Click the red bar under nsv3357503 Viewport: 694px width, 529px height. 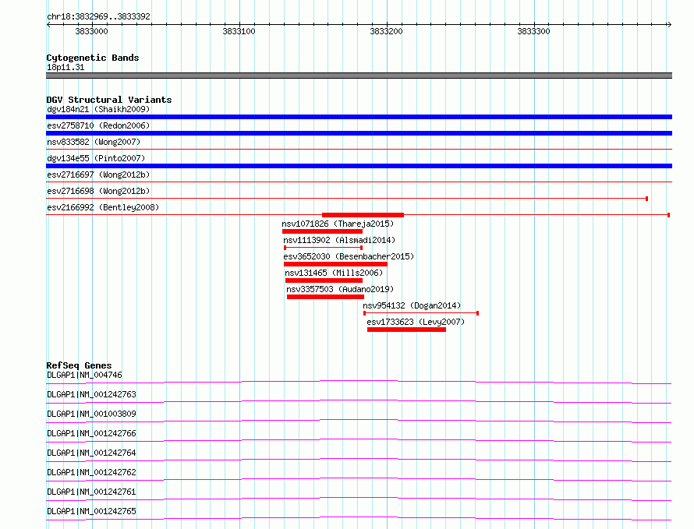tap(325, 297)
